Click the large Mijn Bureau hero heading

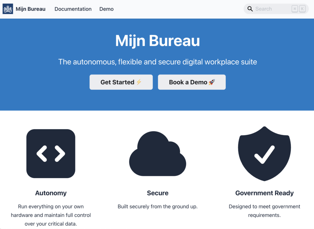[157, 41]
